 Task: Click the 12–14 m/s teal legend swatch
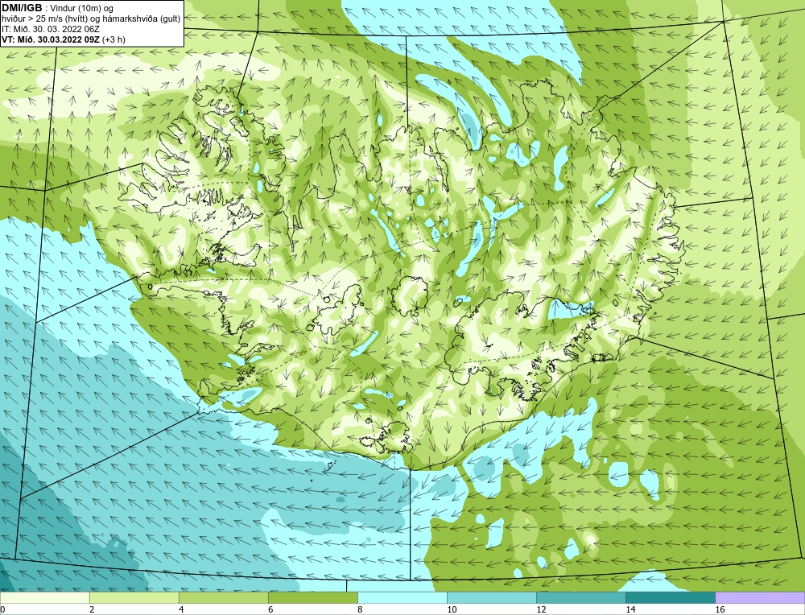[x=580, y=598]
